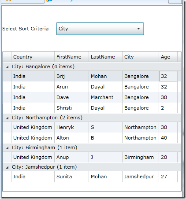Image resolution: width=186 pixels, height=199 pixels.
Task: Click the age 28 cell in Anup's row
Action: click(168, 157)
